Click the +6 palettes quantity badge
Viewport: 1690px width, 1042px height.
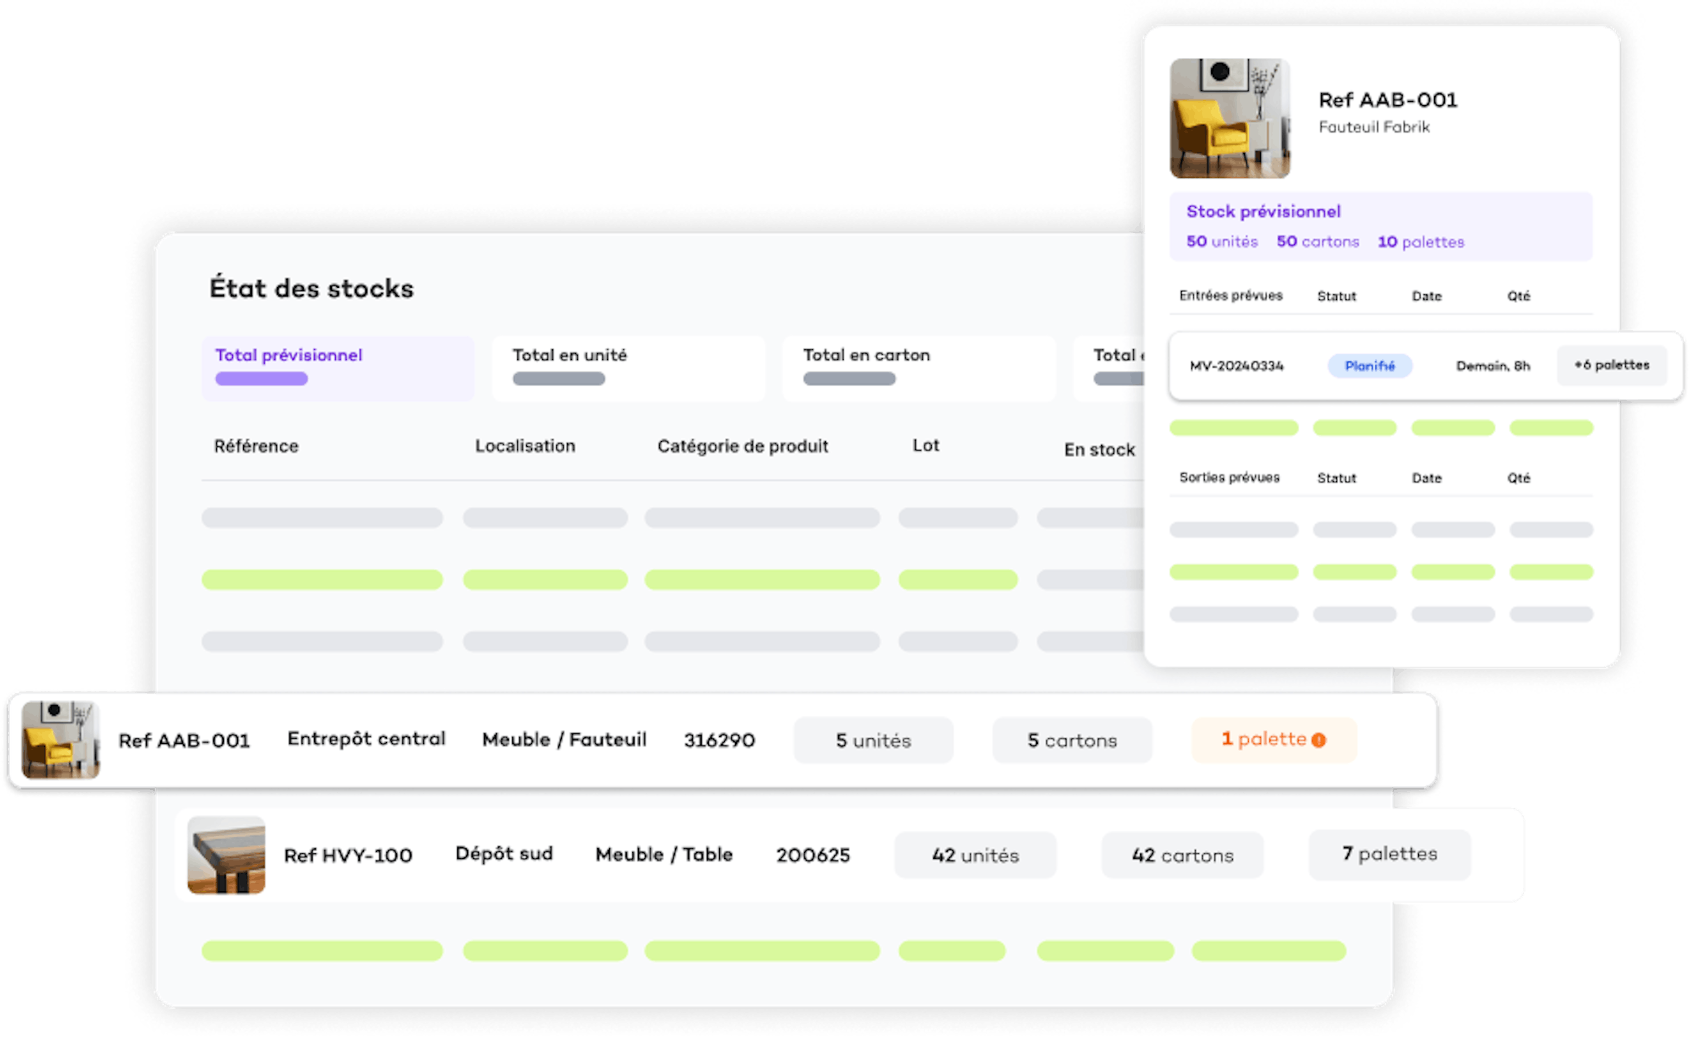click(1611, 365)
